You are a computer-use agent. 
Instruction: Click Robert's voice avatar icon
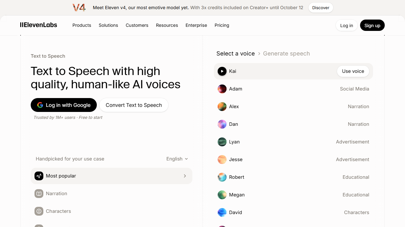click(x=222, y=177)
